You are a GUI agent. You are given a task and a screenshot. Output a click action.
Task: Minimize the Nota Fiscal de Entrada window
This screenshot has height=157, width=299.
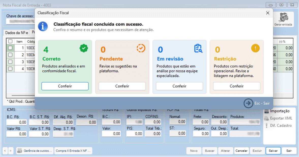[x=271, y=5]
